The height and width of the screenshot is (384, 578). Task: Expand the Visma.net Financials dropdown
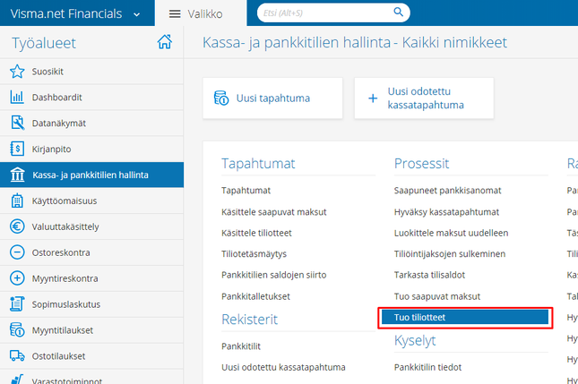[135, 13]
